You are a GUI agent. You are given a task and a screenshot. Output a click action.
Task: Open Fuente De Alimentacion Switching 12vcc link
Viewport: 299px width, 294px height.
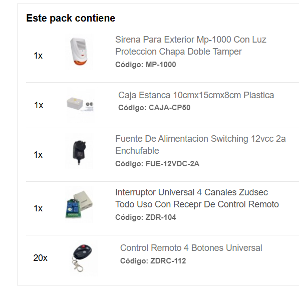click(x=200, y=145)
